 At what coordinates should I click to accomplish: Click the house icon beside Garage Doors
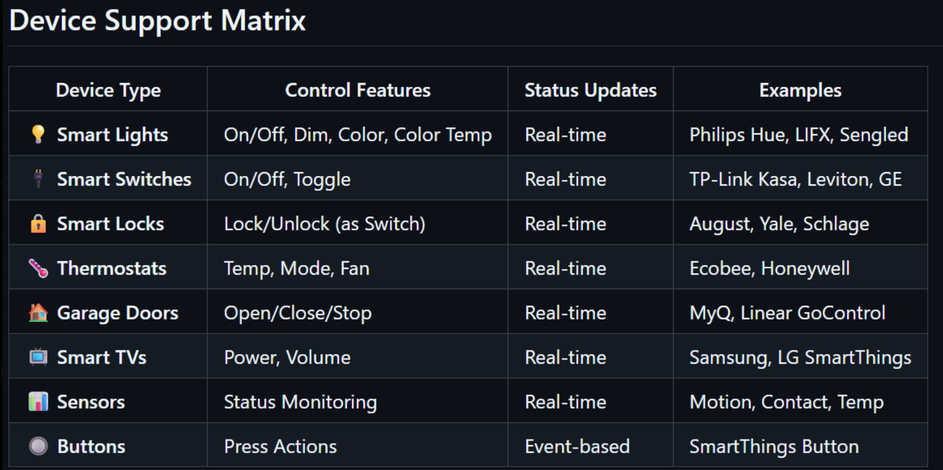[38, 312]
